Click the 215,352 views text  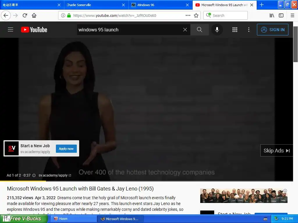[x=20, y=198]
